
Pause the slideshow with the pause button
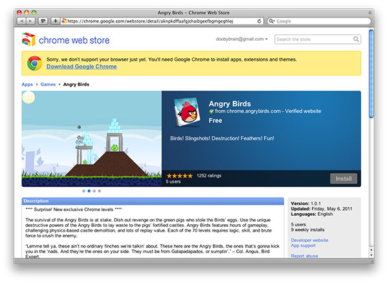[28, 97]
